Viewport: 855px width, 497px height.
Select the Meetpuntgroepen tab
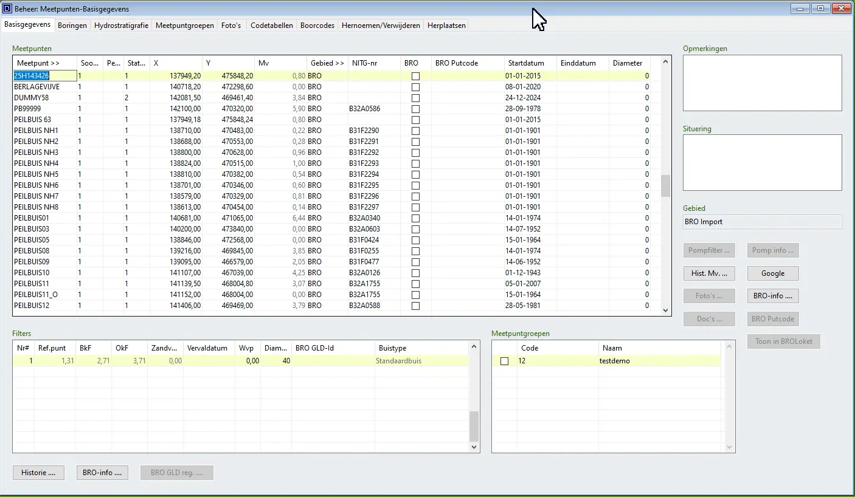[x=185, y=26]
